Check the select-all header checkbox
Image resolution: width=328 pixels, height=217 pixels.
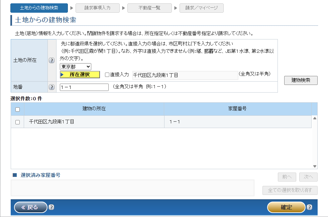point(18,109)
